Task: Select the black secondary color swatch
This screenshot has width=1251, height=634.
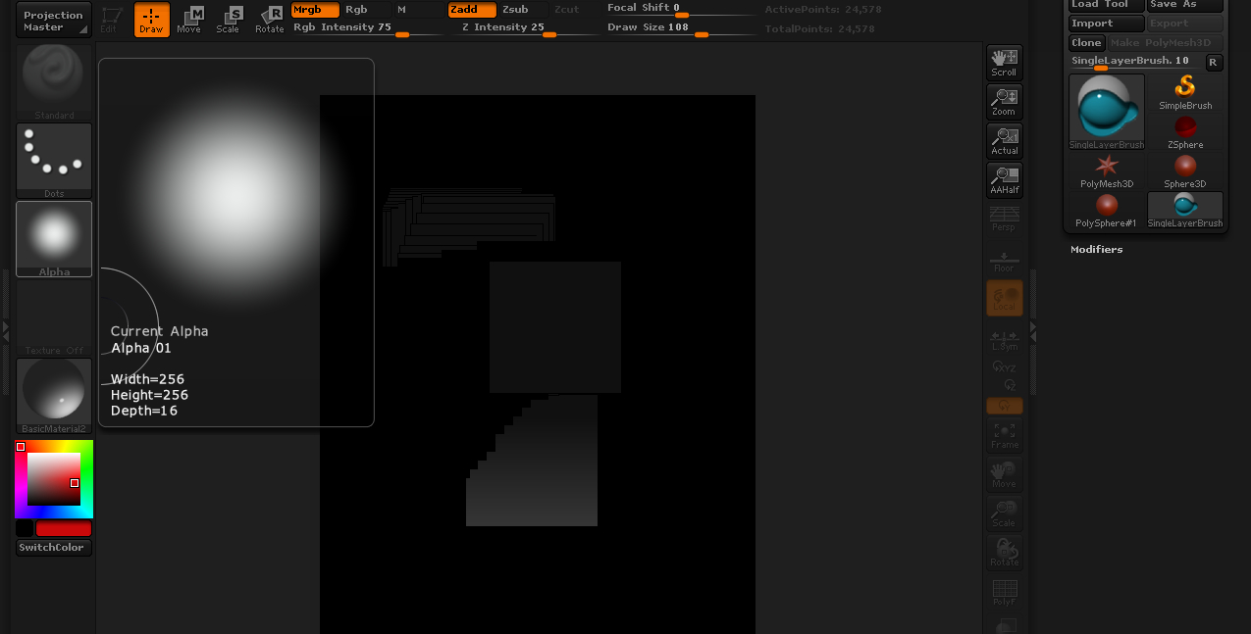Action: [x=25, y=529]
